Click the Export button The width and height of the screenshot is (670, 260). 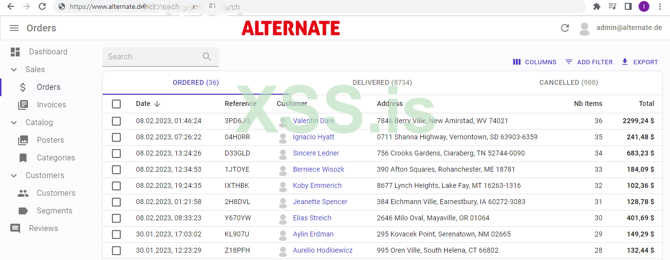coord(640,62)
